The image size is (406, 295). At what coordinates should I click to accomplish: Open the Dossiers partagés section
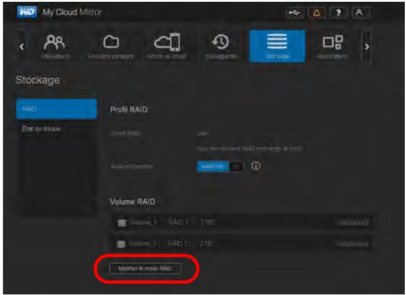click(111, 46)
